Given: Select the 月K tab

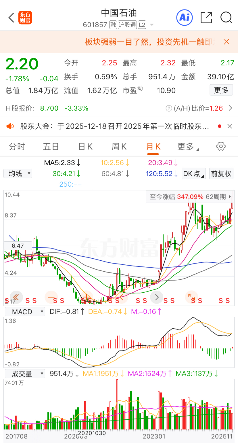Looking at the screenshot, I should [153, 147].
